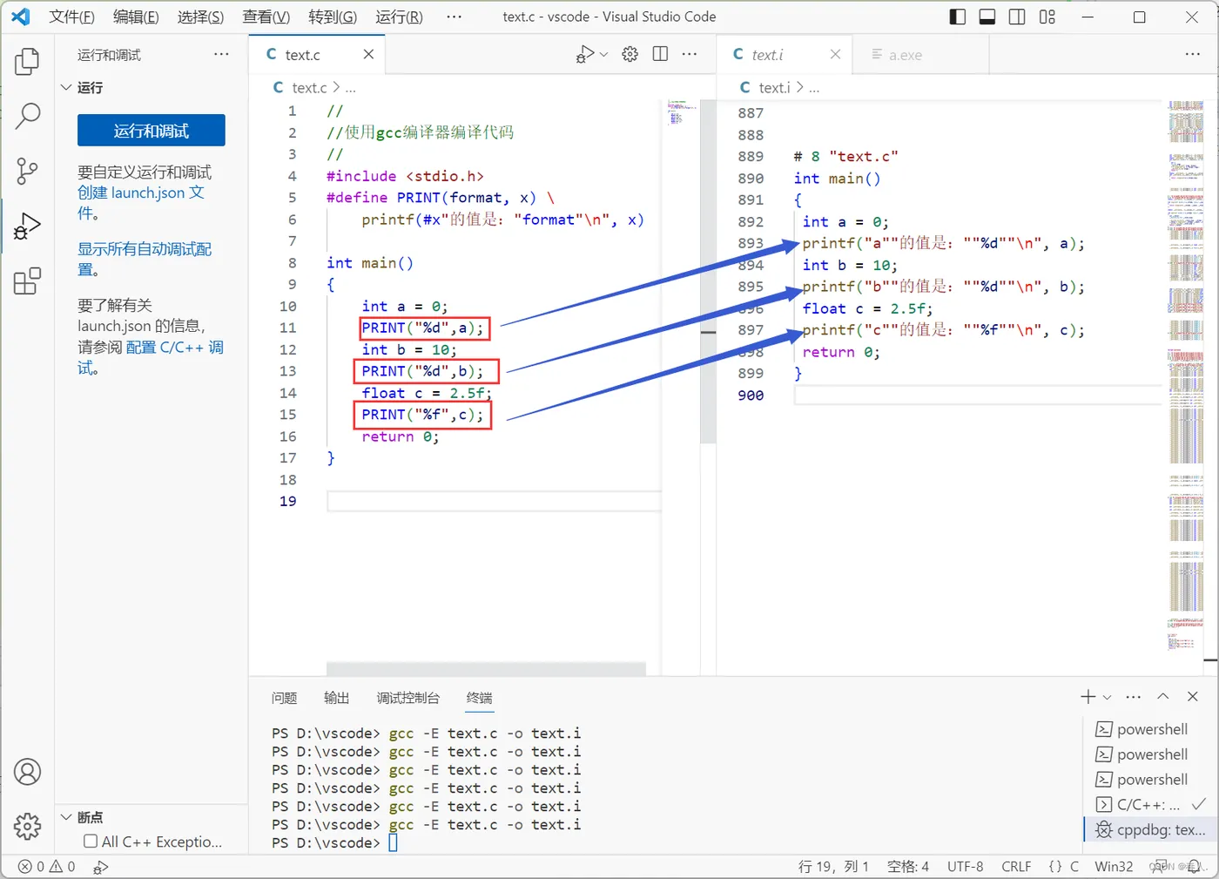Open the Source Control view
Image resolution: width=1219 pixels, height=879 pixels.
27,171
